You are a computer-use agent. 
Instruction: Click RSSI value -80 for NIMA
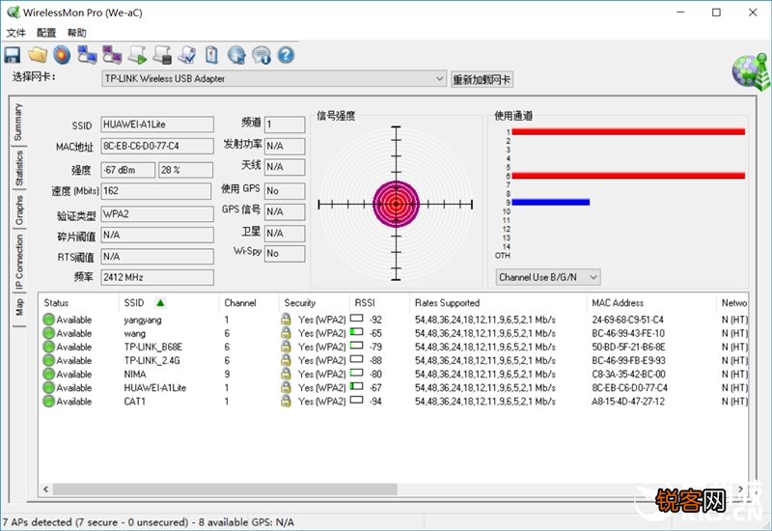tap(375, 374)
